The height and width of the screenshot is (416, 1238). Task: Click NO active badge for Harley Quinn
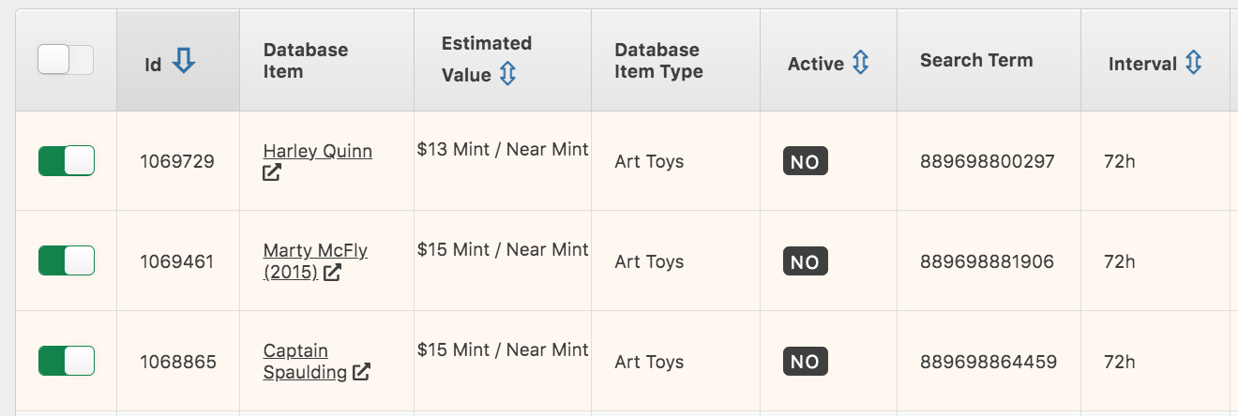[805, 162]
